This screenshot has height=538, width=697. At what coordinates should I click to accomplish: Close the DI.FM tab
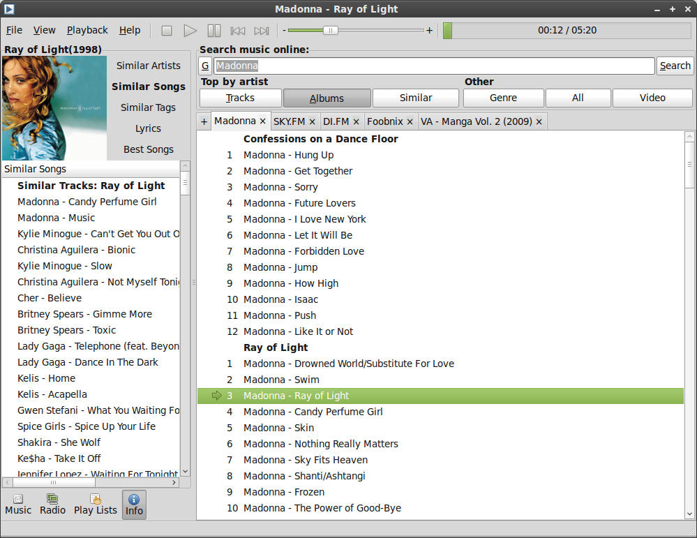click(x=356, y=122)
